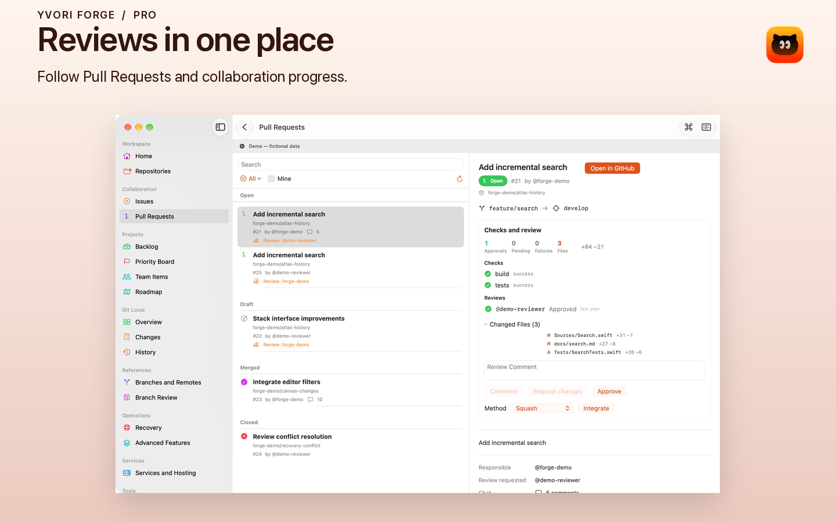836x522 pixels.
Task: Click the Request changes button
Action: (557, 391)
